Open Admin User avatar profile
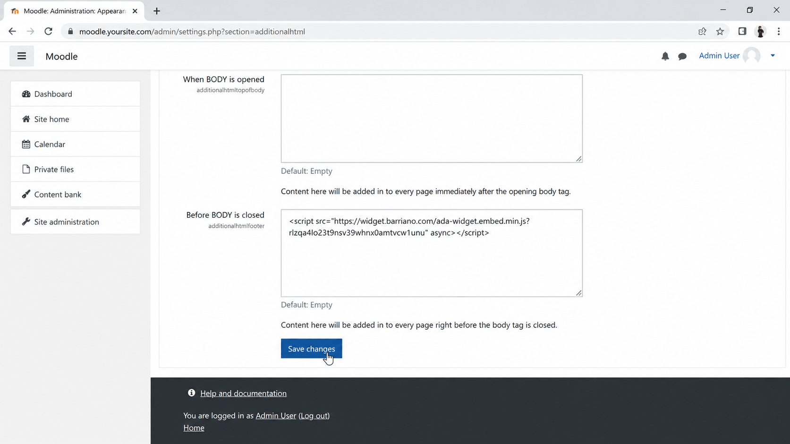790x444 pixels. click(751, 56)
